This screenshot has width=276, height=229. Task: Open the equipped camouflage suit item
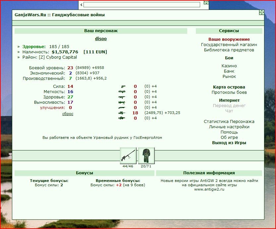pyautogui.click(x=146, y=156)
